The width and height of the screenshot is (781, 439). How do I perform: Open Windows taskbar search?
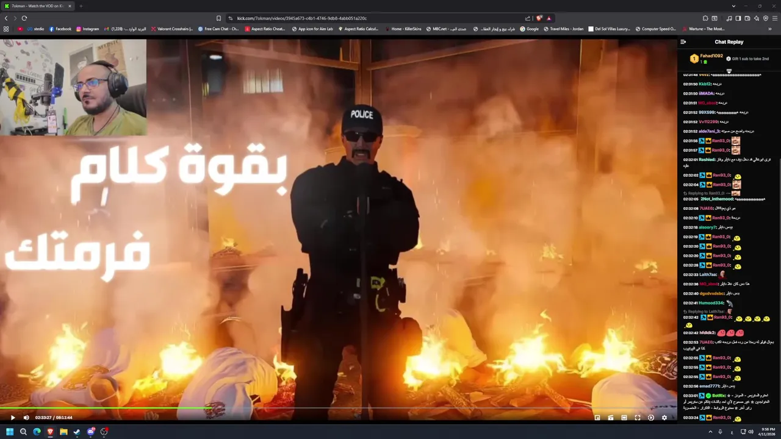tap(23, 432)
